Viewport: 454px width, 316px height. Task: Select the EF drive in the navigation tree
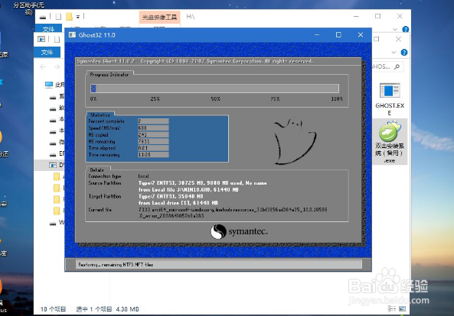(x=57, y=153)
